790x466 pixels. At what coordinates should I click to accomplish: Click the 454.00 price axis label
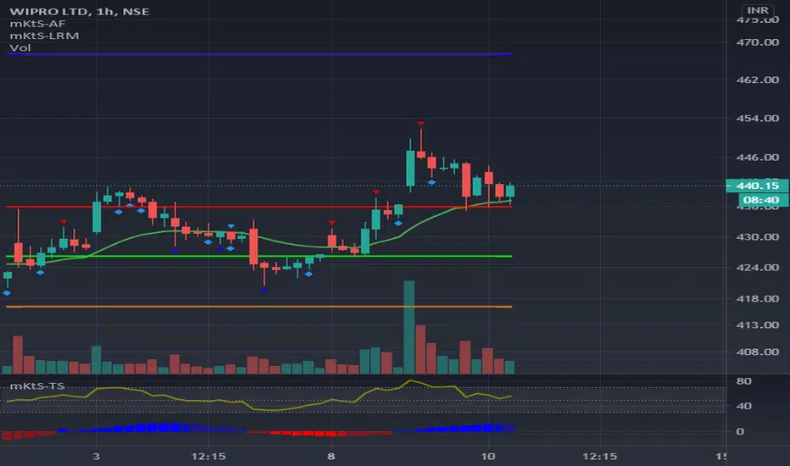757,119
